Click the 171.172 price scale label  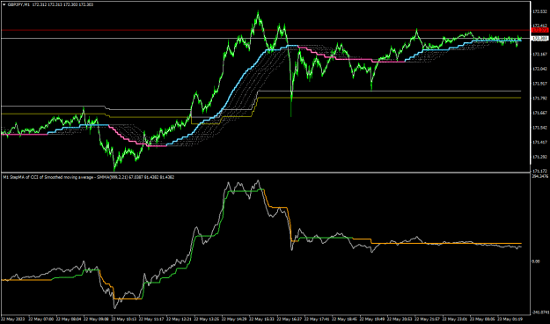tap(539, 171)
